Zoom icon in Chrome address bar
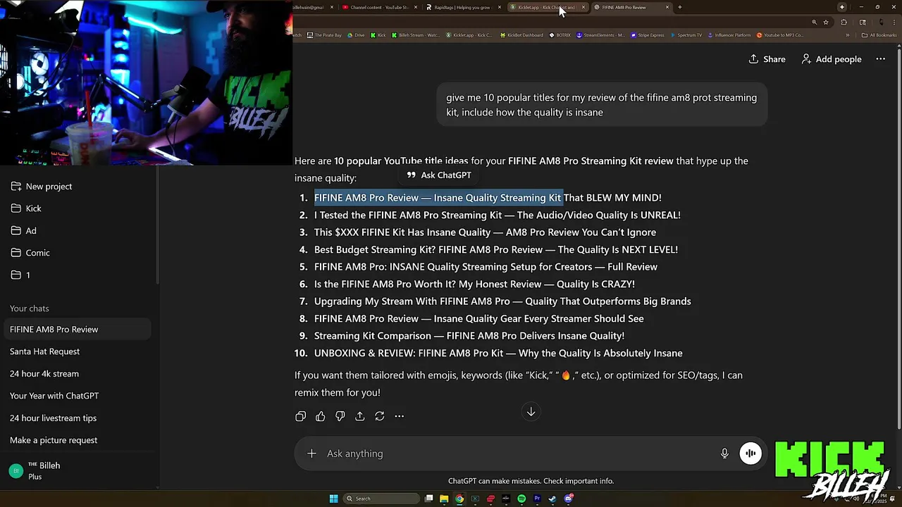Screen dimensions: 902x507 pyautogui.click(x=814, y=22)
